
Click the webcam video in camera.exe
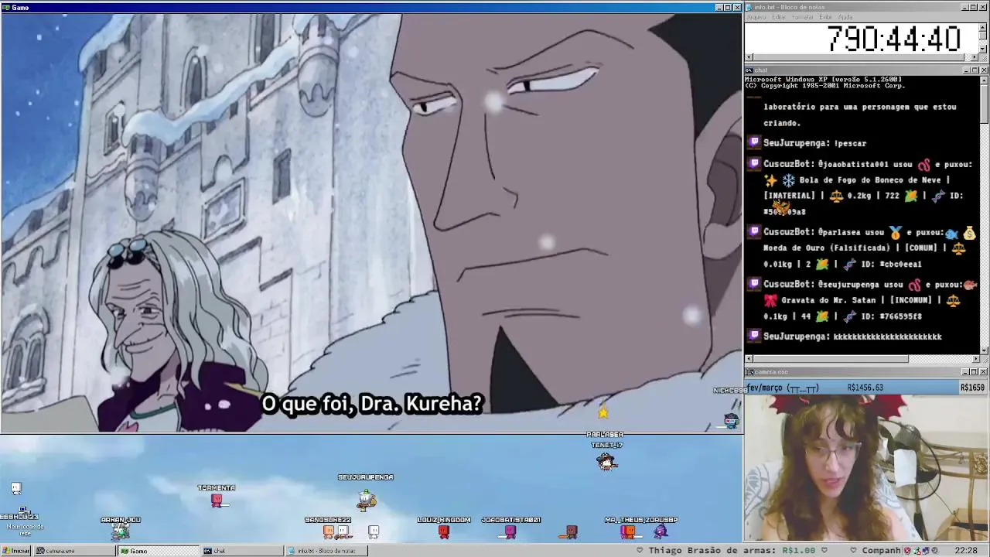(866, 468)
